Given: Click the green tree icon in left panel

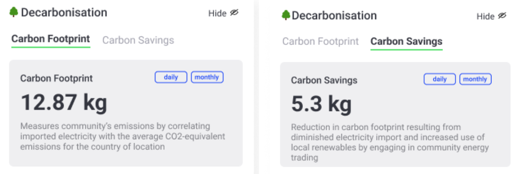Looking at the screenshot, I should tap(14, 12).
